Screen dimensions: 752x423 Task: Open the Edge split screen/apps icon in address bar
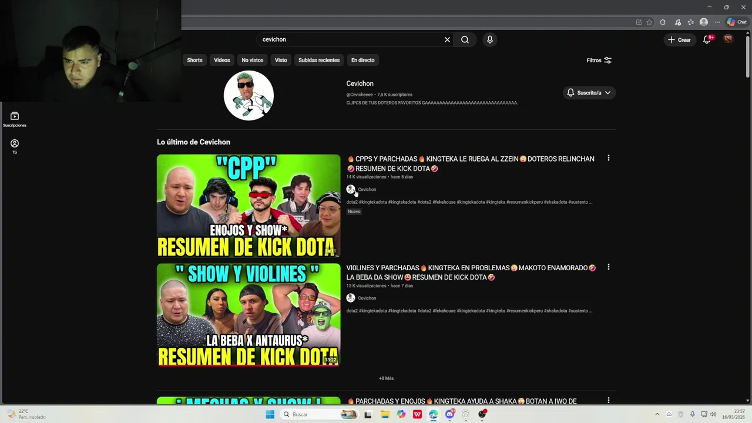pos(639,22)
